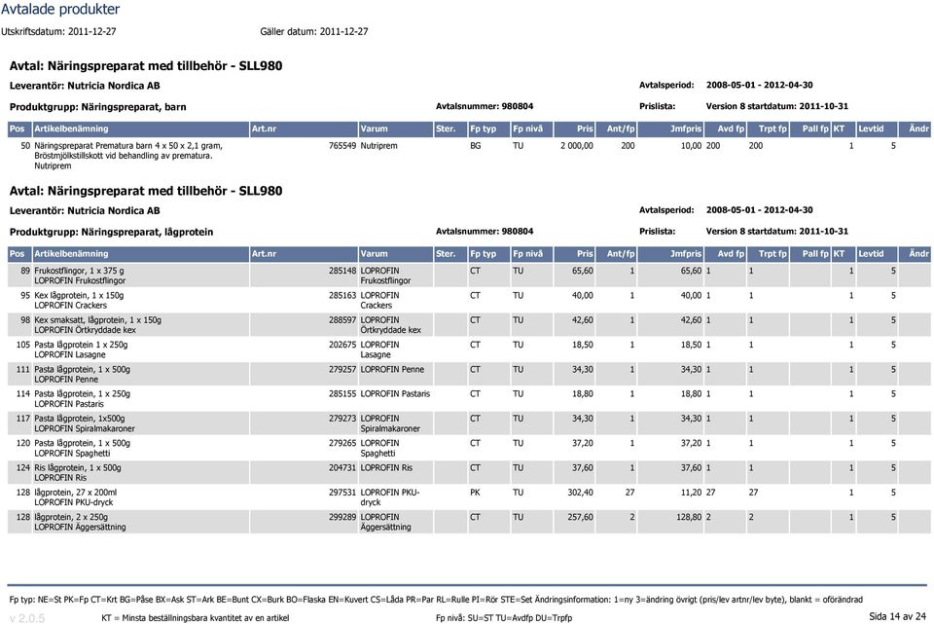
Task: Click article number 285155
Action: point(342,394)
